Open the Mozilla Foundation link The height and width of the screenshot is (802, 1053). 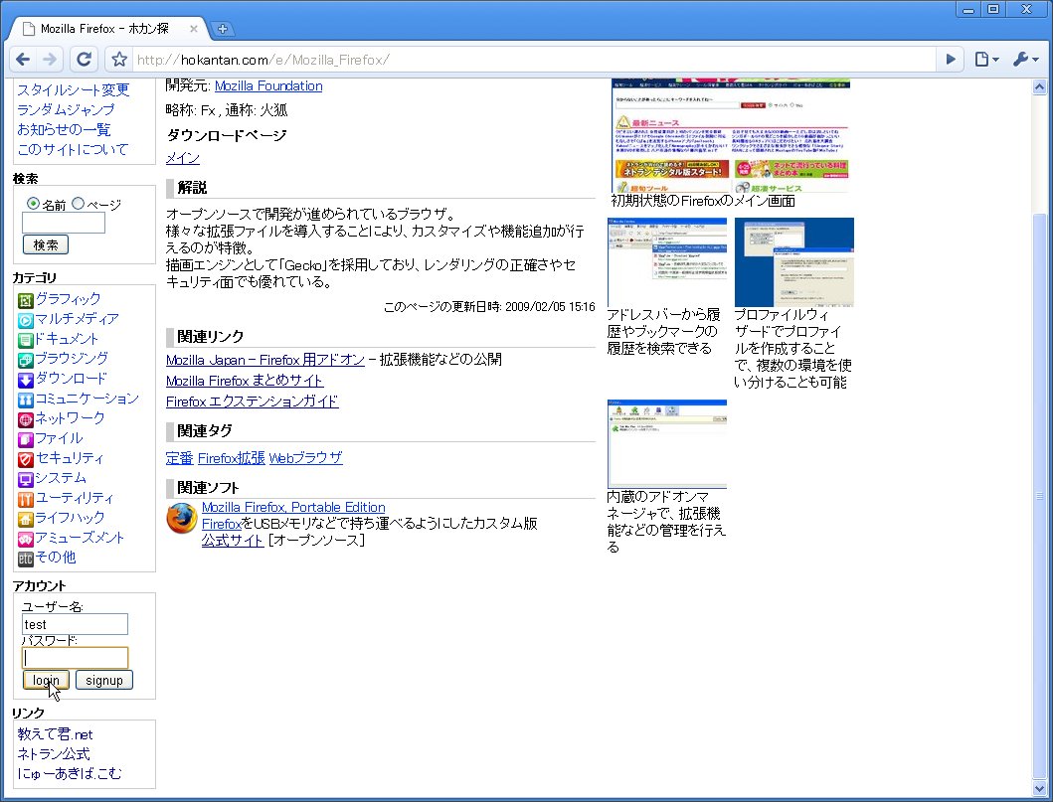pos(267,85)
